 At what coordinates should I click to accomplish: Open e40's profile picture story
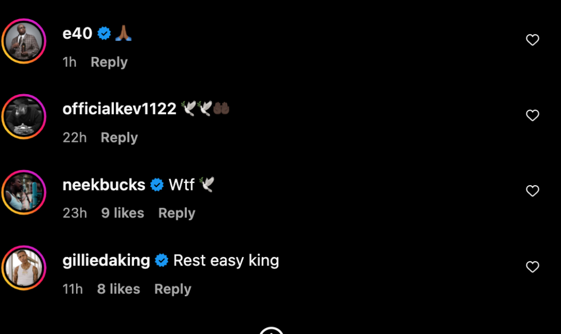(24, 41)
